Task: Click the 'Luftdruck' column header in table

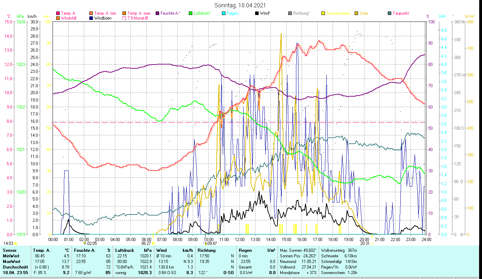Action: (x=125, y=250)
